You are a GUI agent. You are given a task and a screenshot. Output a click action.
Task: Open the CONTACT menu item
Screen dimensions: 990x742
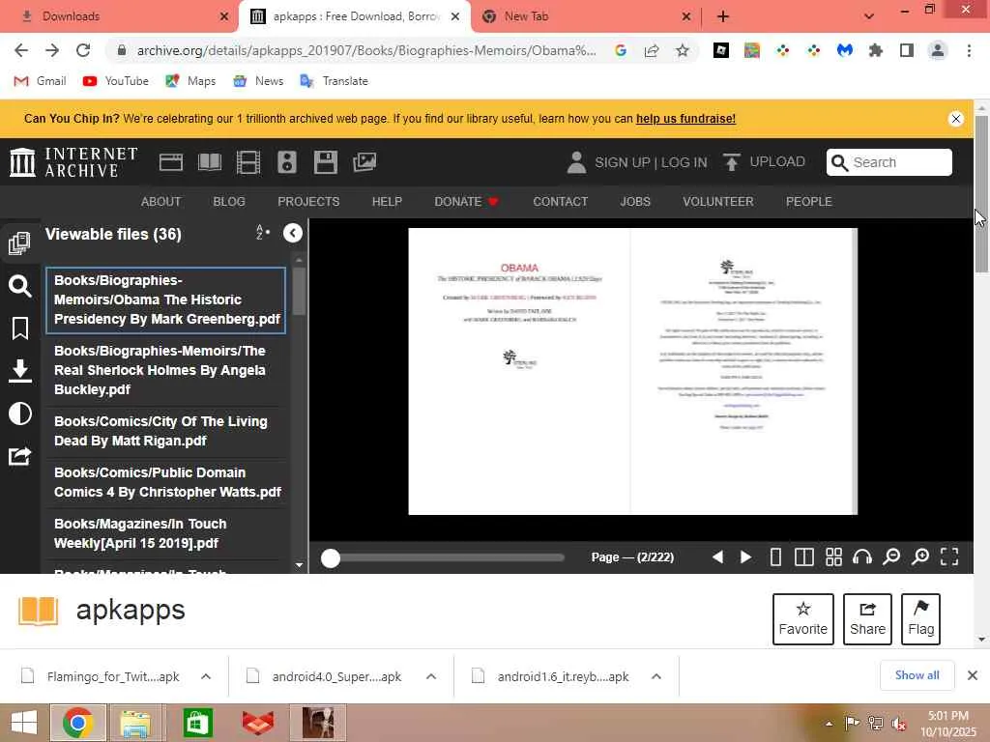coord(560,202)
